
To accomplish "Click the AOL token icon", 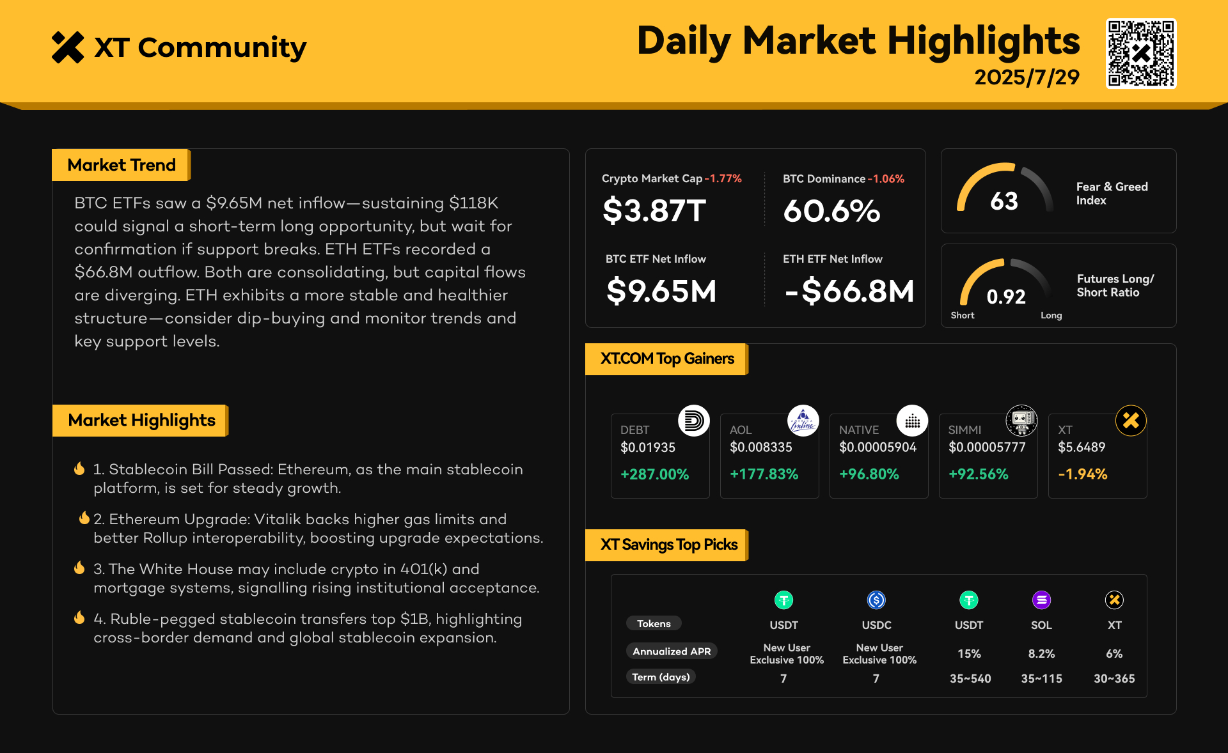I will (803, 421).
